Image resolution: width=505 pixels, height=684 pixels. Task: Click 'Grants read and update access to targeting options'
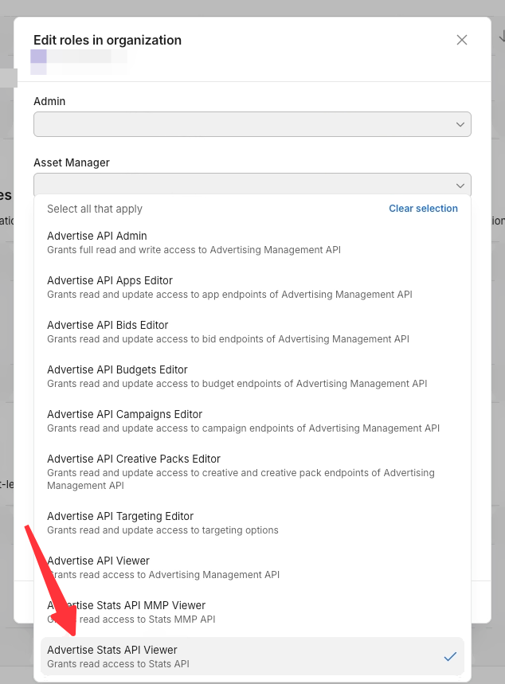pos(162,530)
